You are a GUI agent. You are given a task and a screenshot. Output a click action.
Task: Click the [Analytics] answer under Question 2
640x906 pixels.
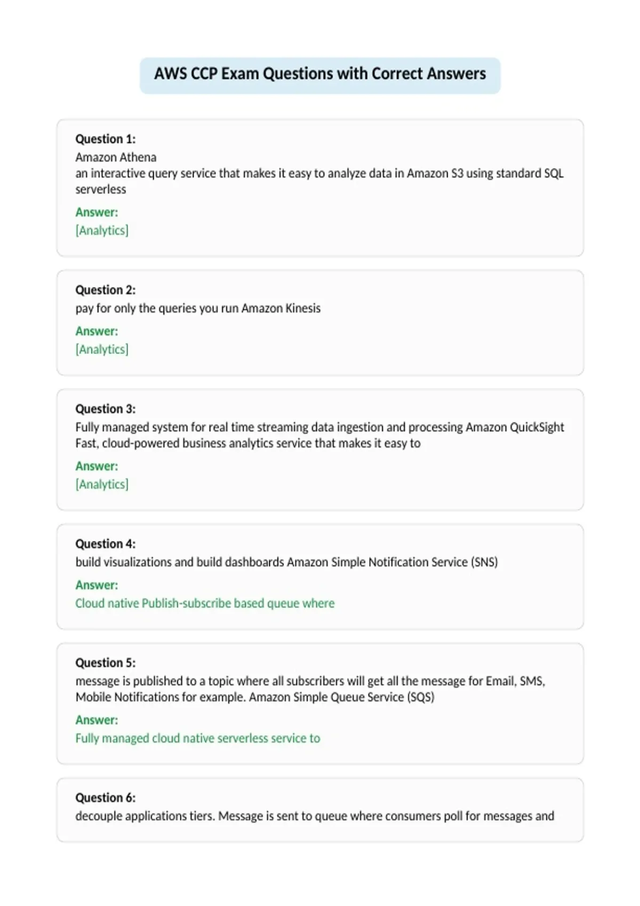102,349
